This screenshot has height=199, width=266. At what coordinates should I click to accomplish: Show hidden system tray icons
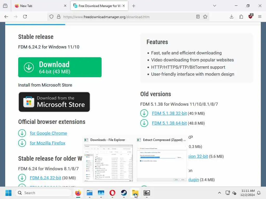[x=219, y=193]
